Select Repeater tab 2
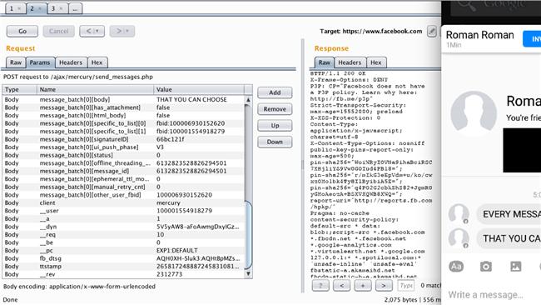541x305 pixels. (36, 8)
